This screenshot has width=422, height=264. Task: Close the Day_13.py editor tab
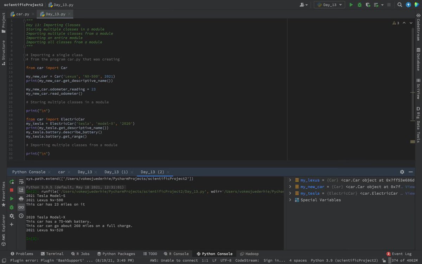[70, 14]
